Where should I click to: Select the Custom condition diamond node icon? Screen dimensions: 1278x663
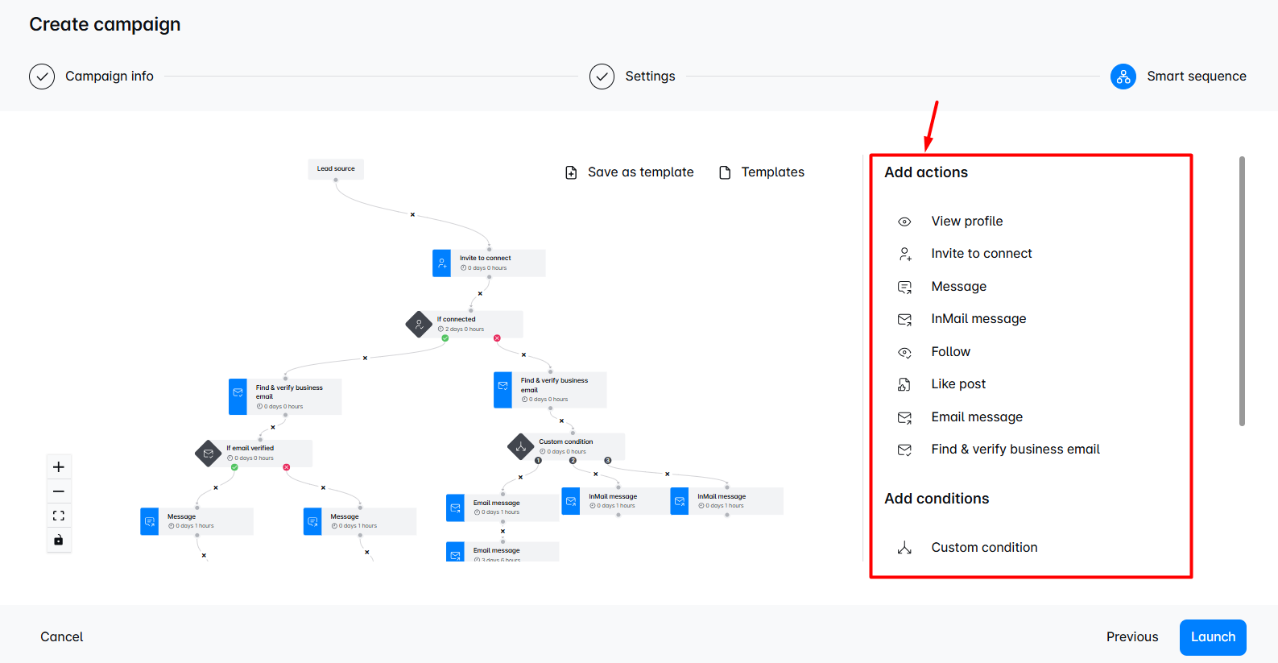(521, 447)
